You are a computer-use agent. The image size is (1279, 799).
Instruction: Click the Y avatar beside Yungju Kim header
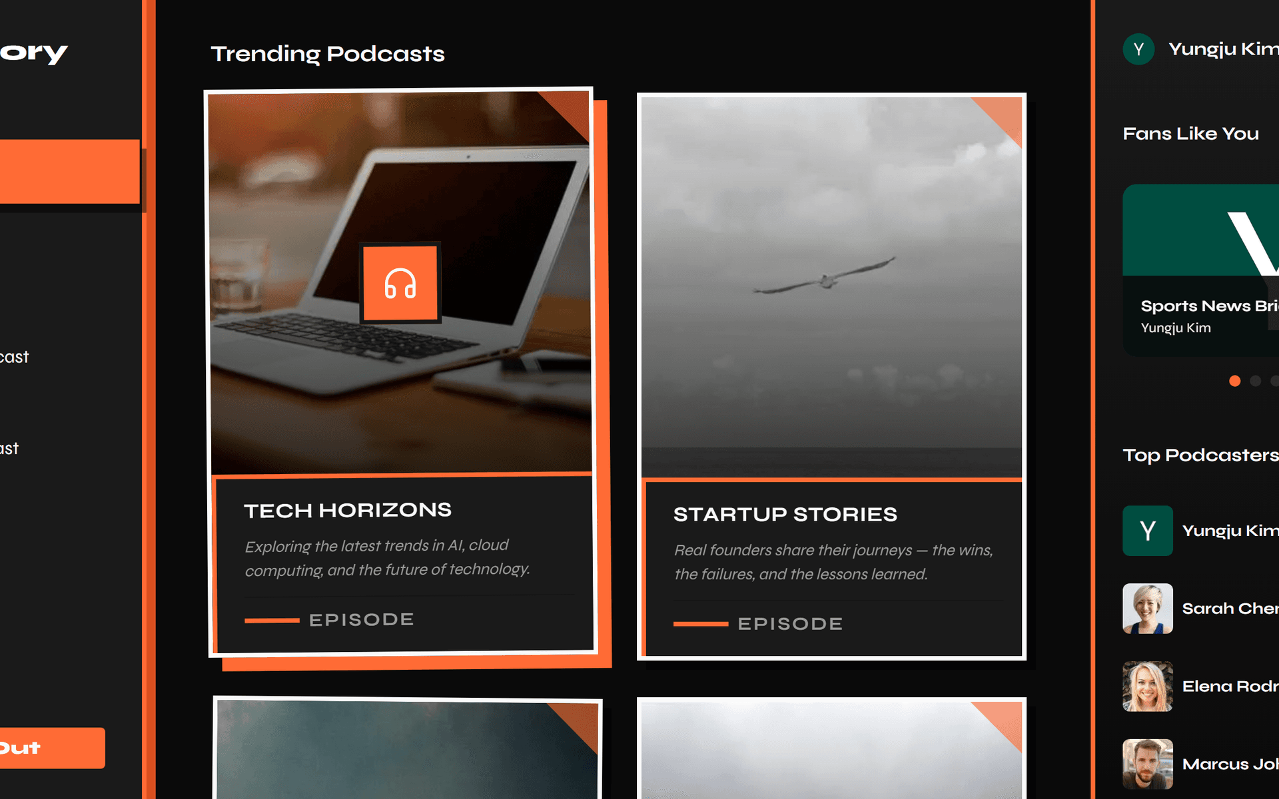pos(1138,49)
